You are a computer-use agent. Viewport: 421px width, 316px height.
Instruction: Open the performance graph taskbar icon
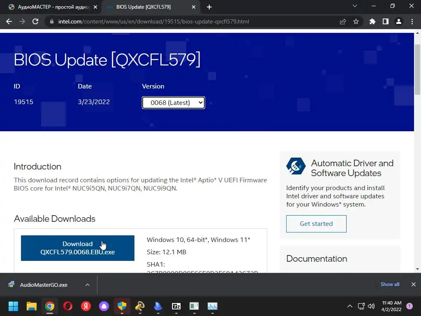[213, 306]
